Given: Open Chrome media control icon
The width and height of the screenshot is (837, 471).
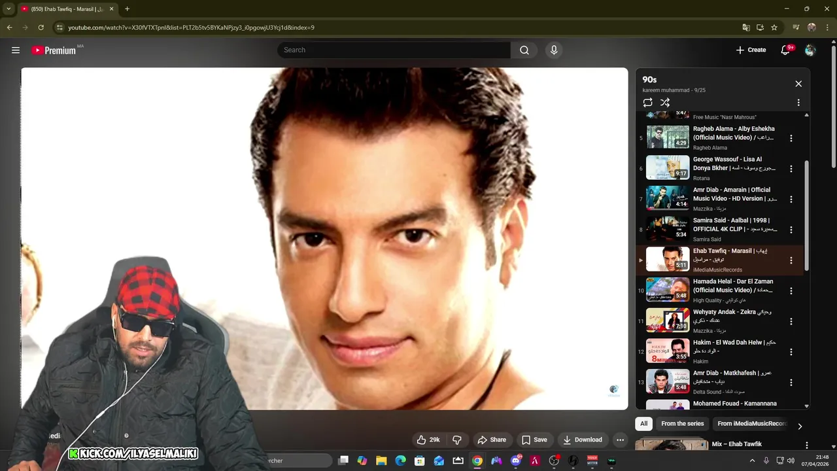Looking at the screenshot, I should pos(796,27).
